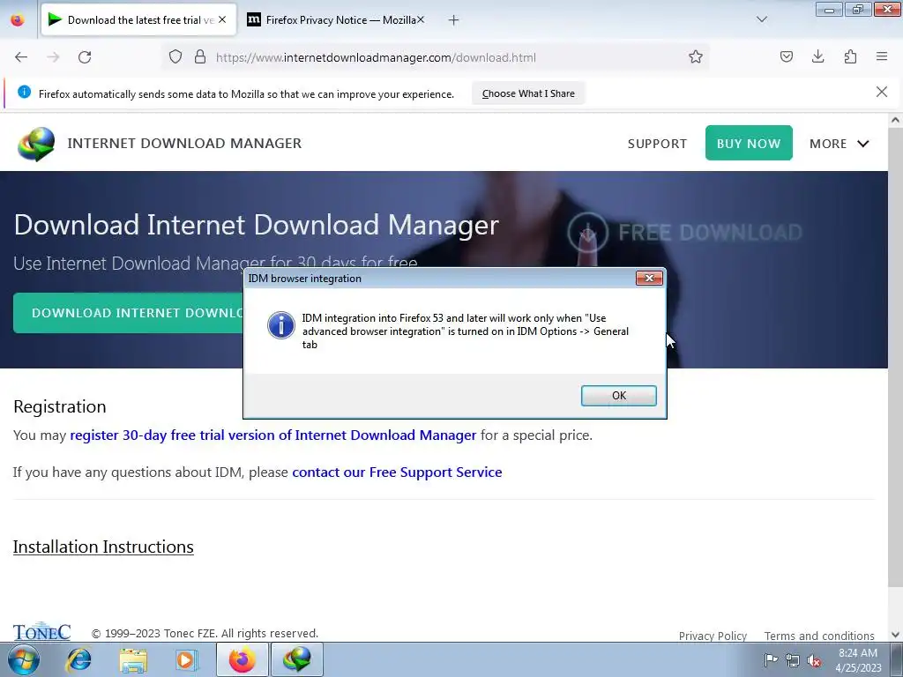
Task: Click OK in IDM browser integration dialog
Action: (x=618, y=396)
